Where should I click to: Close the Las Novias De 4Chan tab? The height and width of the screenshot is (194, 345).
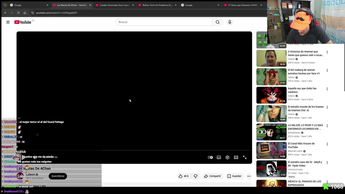90,5
